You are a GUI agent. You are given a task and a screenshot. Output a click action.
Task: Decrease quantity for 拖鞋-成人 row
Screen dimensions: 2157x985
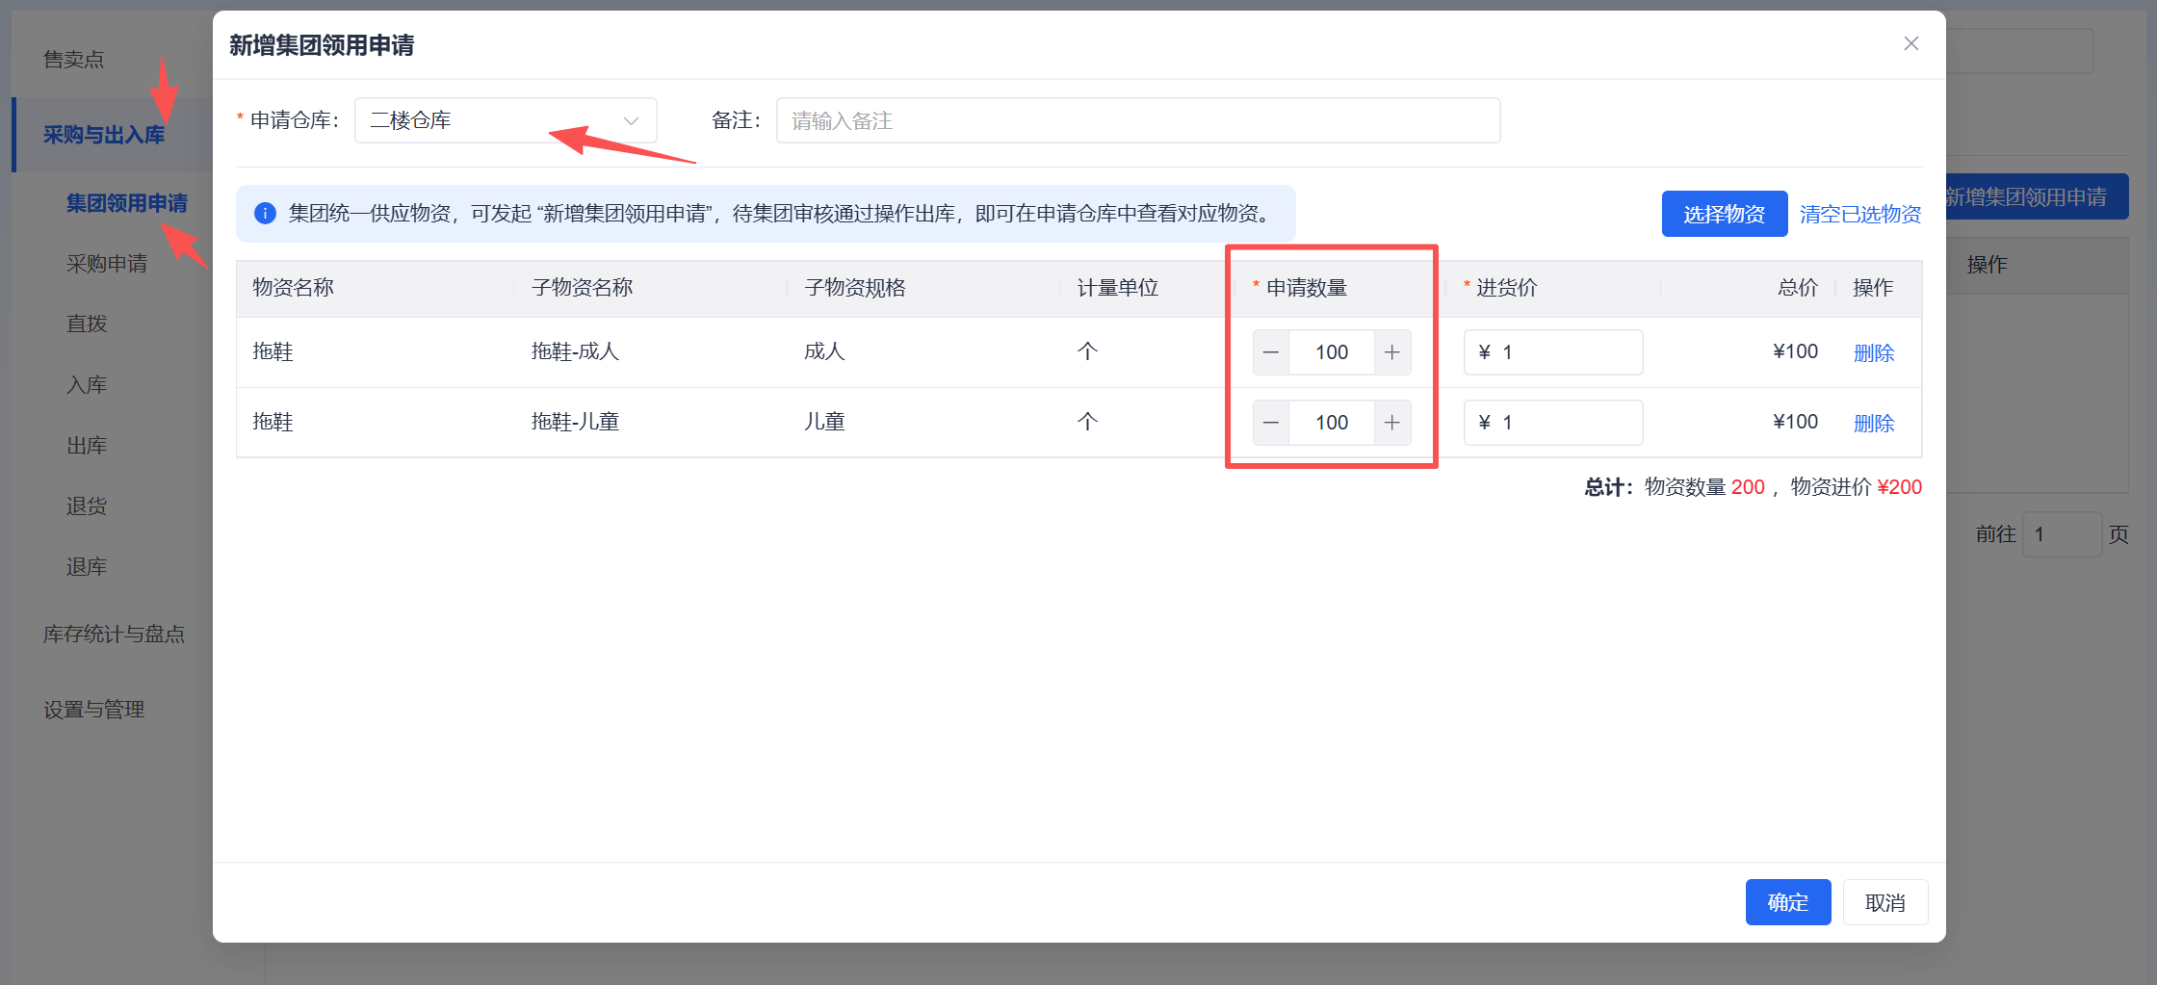[x=1271, y=352]
